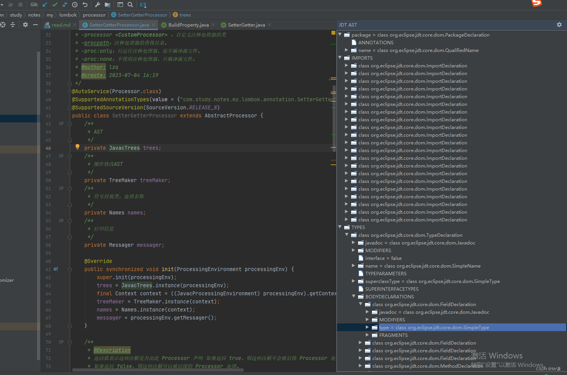Hide project panel with the minus icon
Viewport: 567px width, 375px height.
tap(35, 25)
